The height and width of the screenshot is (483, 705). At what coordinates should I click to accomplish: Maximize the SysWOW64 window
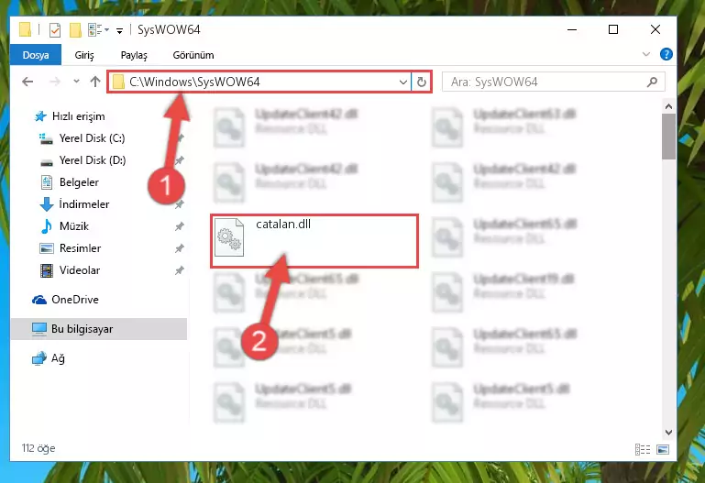coord(613,29)
